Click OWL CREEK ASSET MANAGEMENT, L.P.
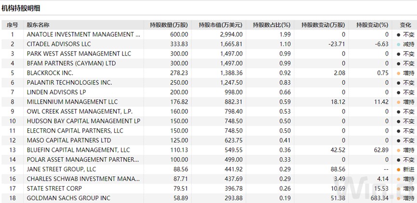The width and height of the screenshot is (417, 203). (x=80, y=111)
